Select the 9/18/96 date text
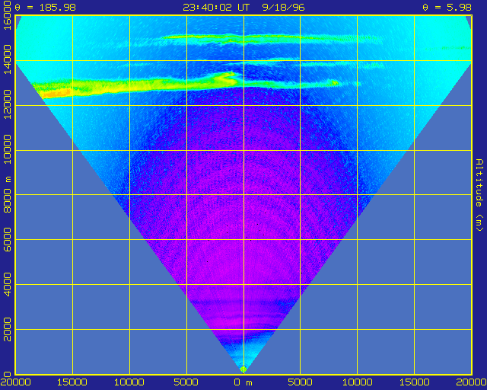This screenshot has width=487, height=390. [283, 7]
